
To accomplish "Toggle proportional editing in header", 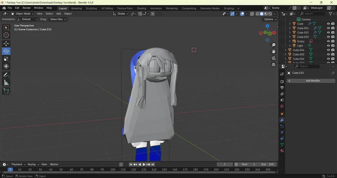I will [153, 14].
